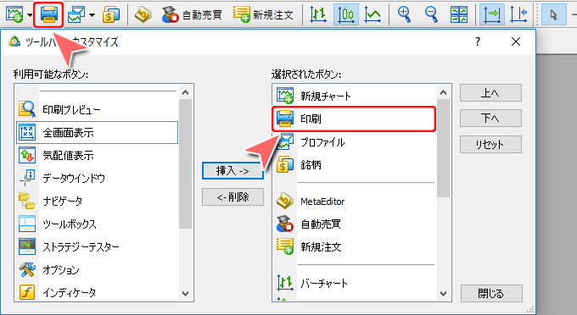Switch to line chart in toolbar

tap(373, 14)
